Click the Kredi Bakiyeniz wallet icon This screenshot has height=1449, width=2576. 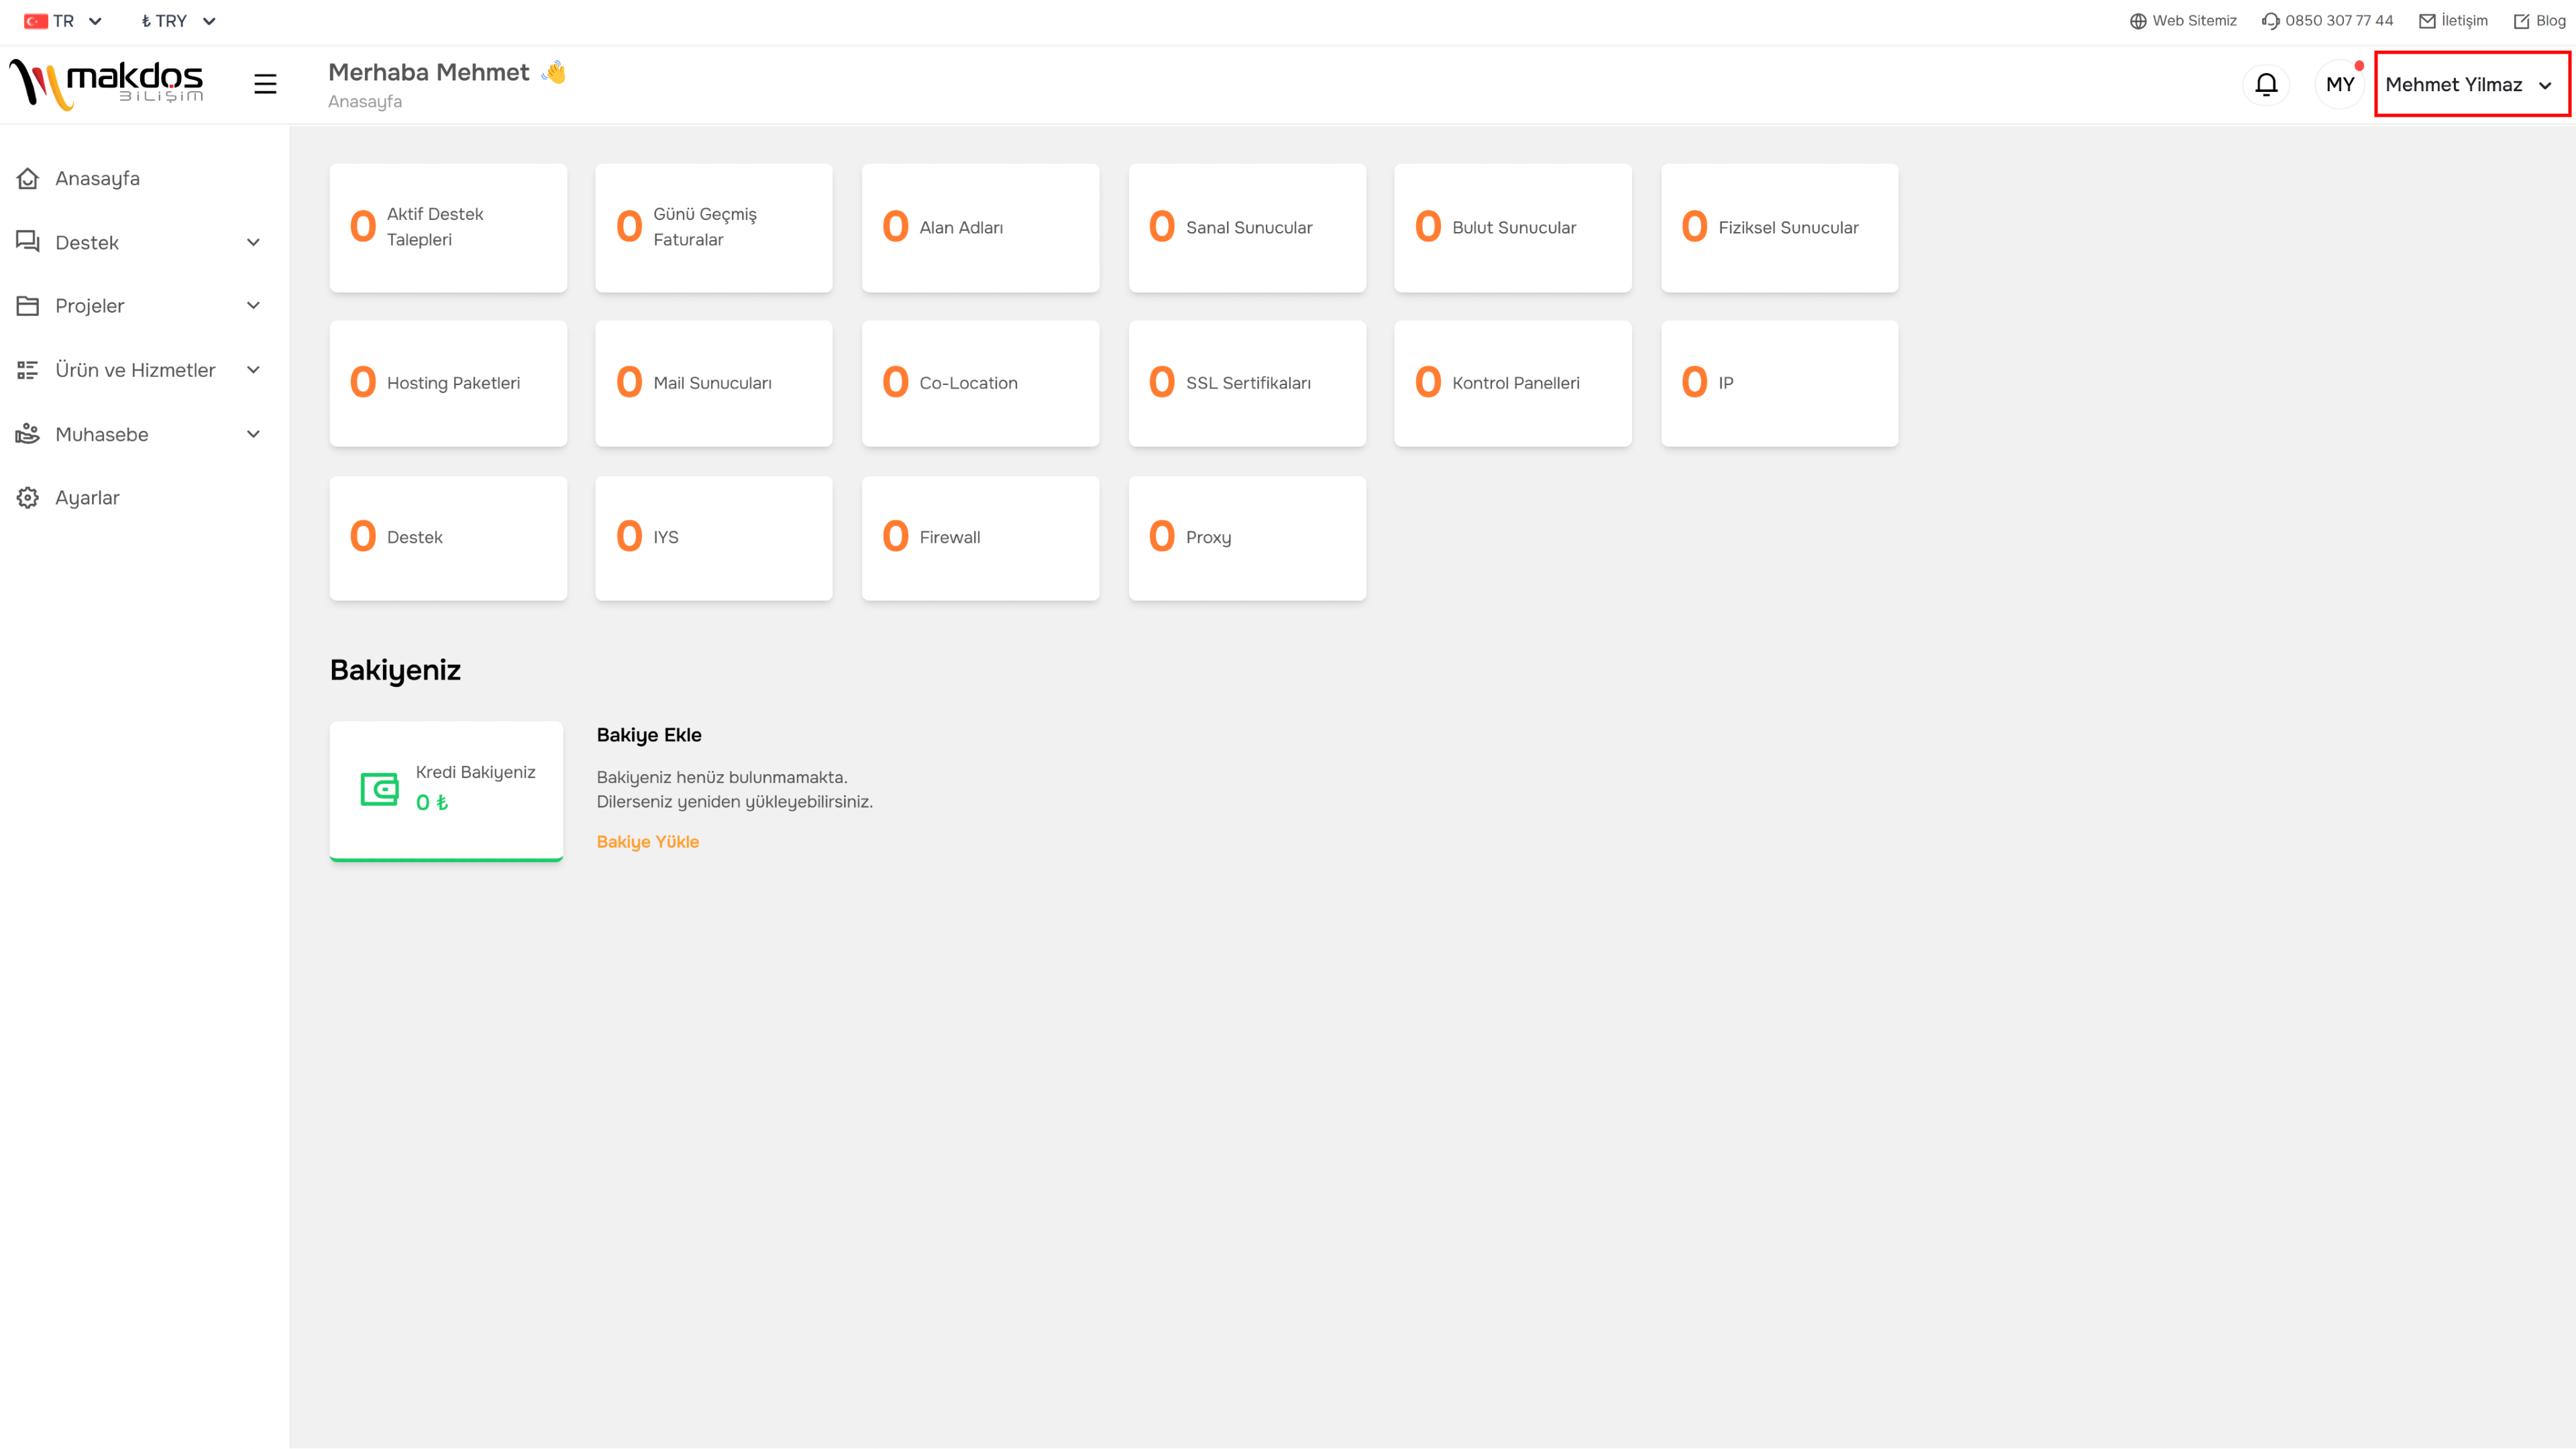pos(379,789)
